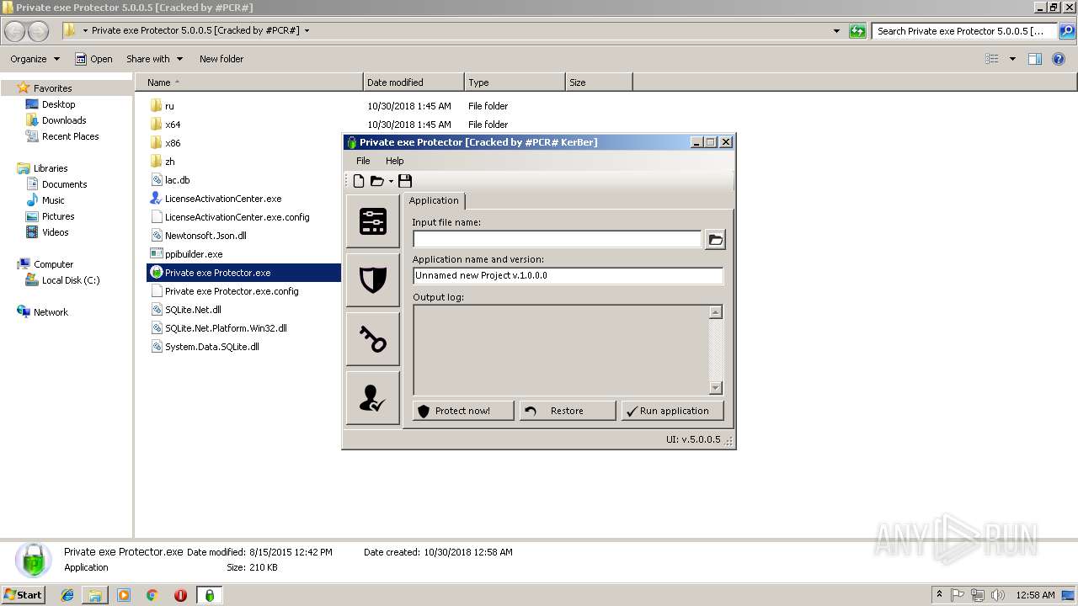Image resolution: width=1078 pixels, height=606 pixels.
Task: Click the address bar refresh icon
Action: [857, 31]
